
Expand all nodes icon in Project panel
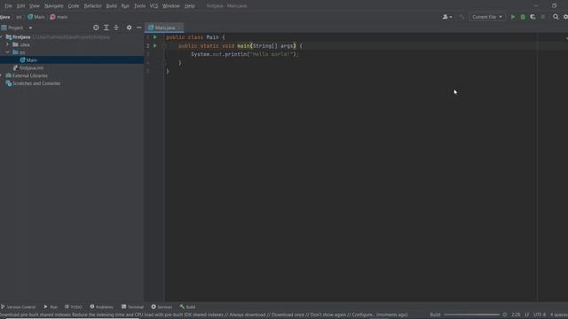click(106, 27)
